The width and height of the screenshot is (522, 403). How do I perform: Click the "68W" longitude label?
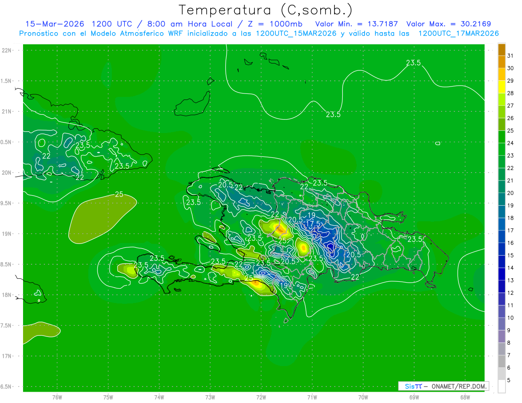point(465,397)
